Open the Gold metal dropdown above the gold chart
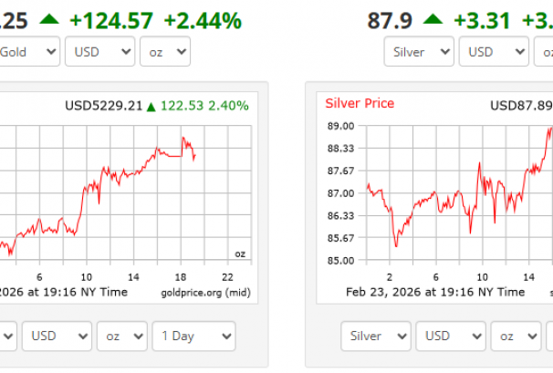This screenshot has height=373, width=553. [x=28, y=52]
